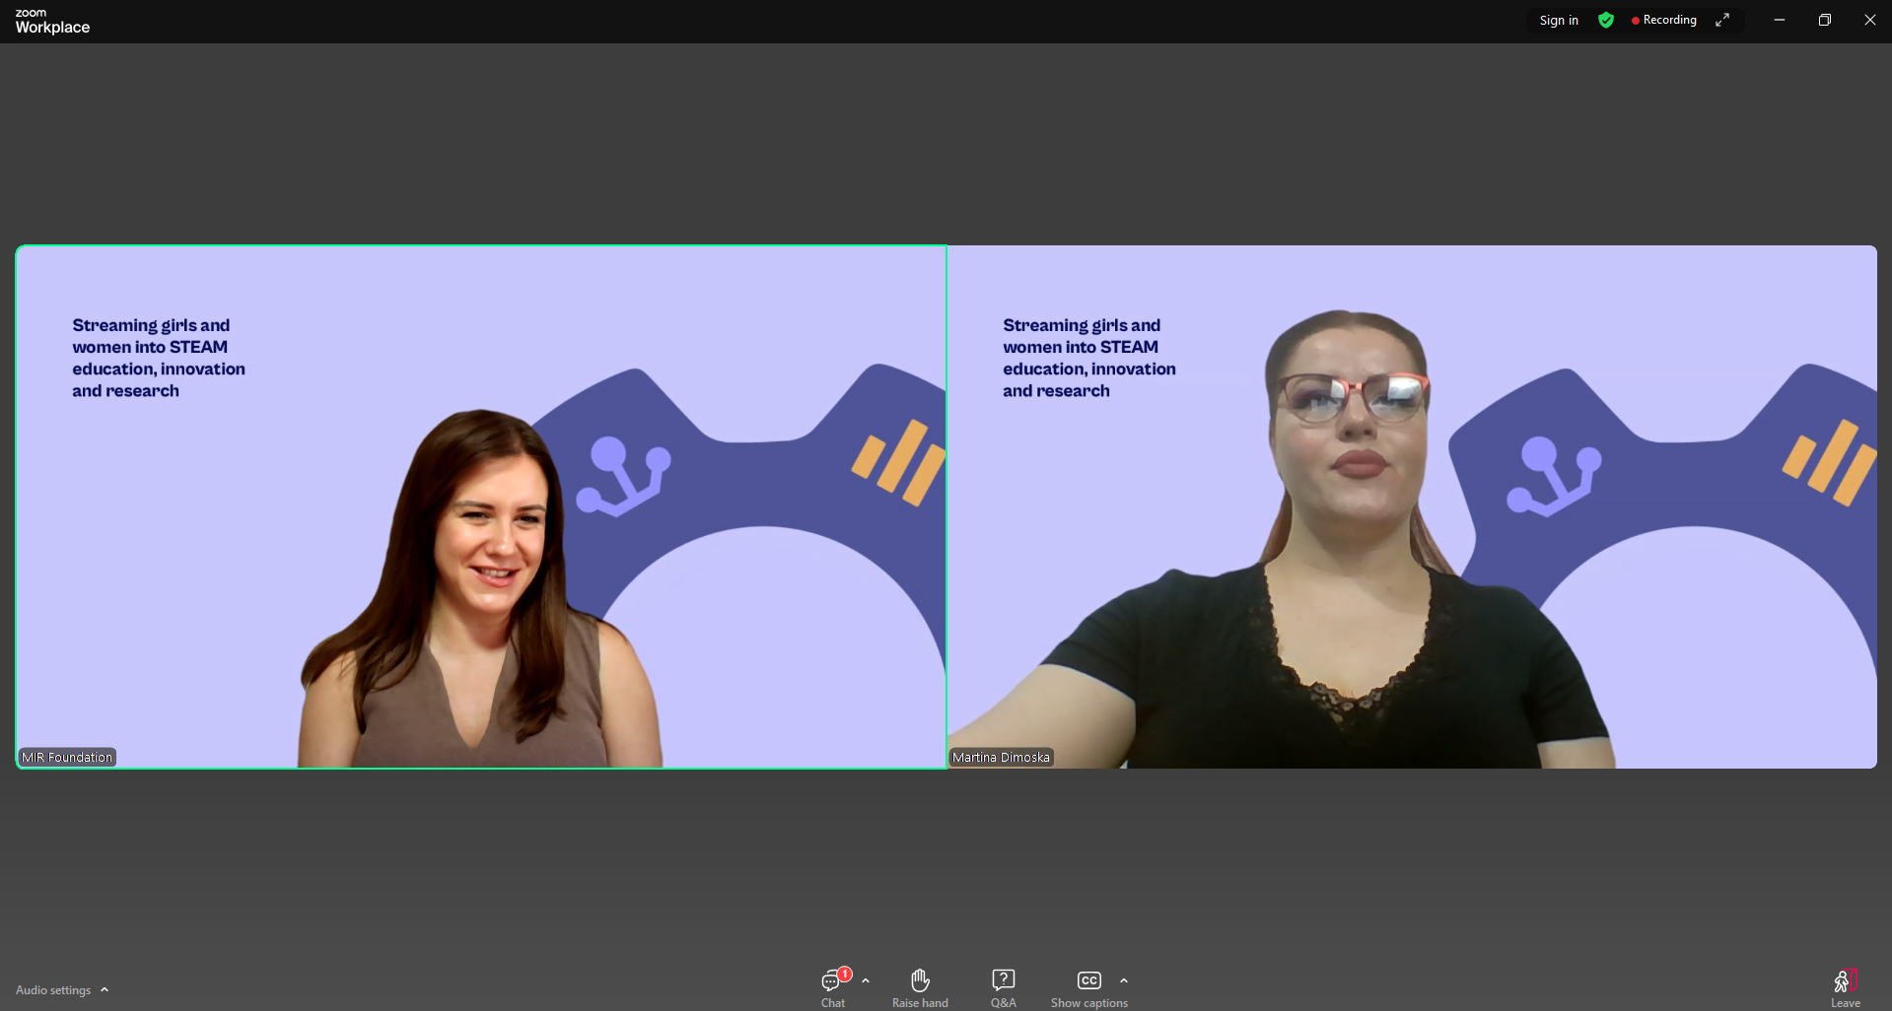Expand the caption options chevron
Image resolution: width=1892 pixels, height=1011 pixels.
[1124, 980]
